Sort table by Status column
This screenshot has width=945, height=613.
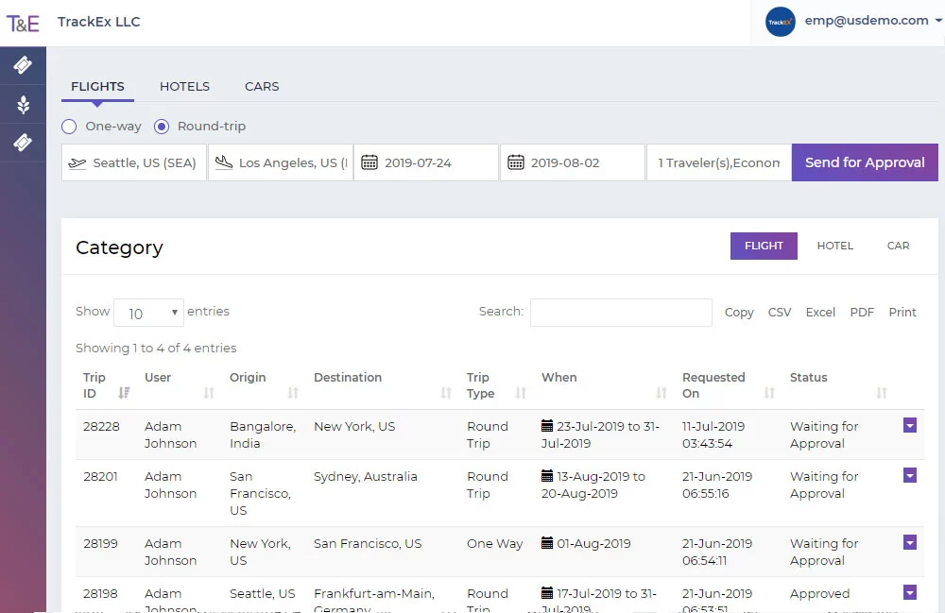click(x=882, y=393)
